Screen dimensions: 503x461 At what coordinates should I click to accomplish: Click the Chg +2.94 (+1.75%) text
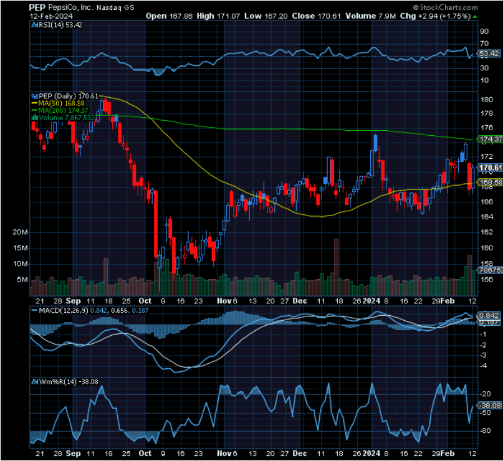pos(436,17)
